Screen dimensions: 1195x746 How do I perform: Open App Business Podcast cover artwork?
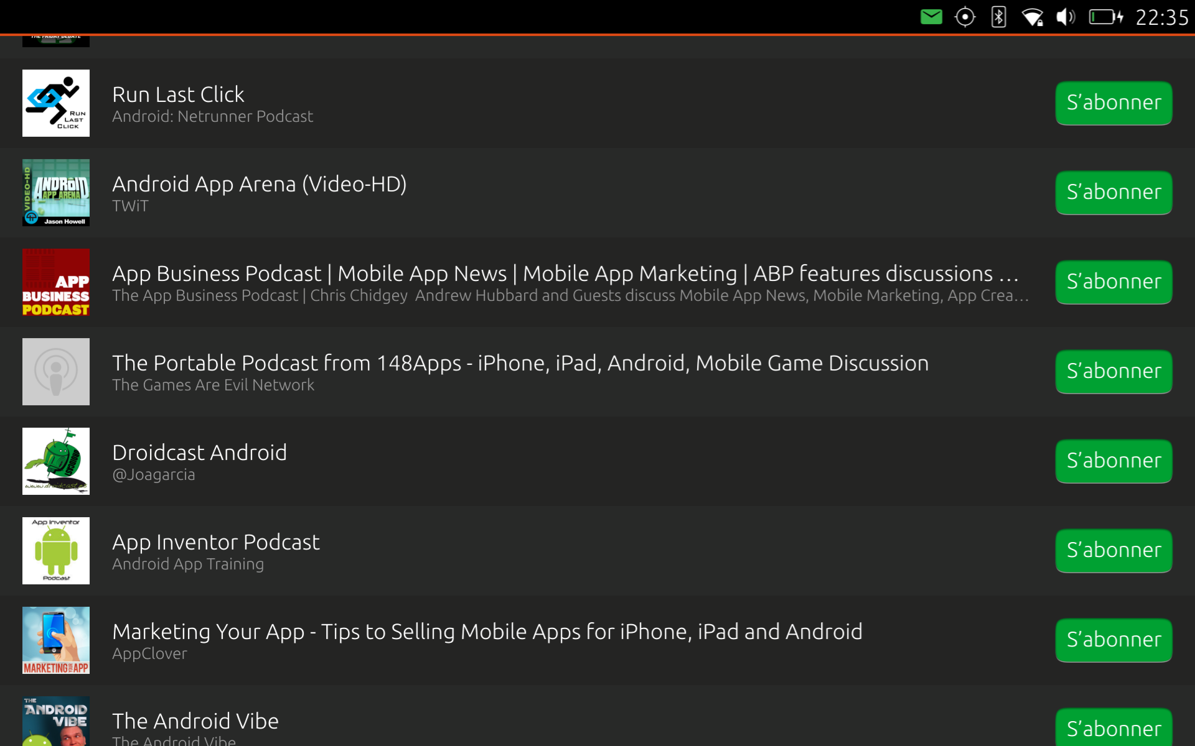click(x=56, y=282)
